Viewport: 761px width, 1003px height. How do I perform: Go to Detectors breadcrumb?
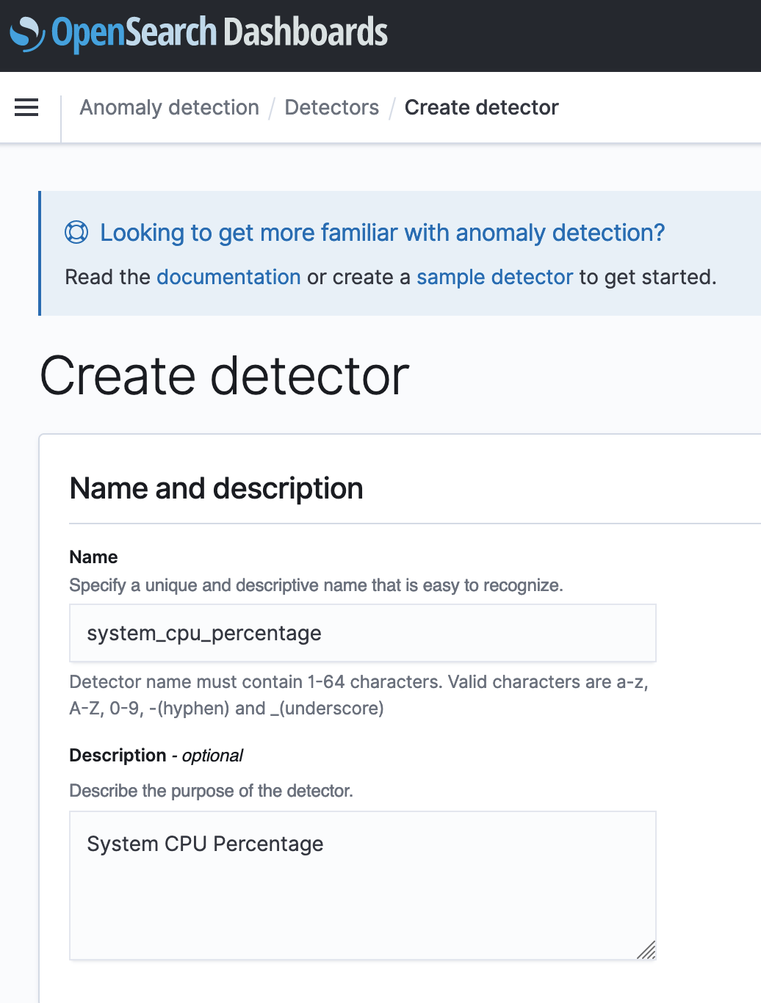pos(332,107)
